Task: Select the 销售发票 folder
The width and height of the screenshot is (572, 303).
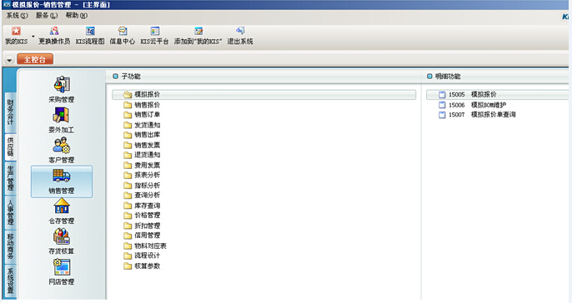Action: 142,145
